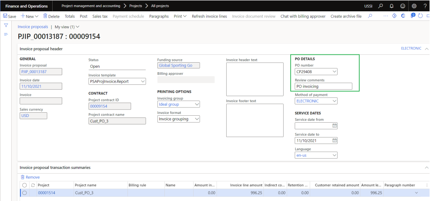This screenshot has width=435, height=201.
Task: Click into the Review comments field
Action: click(x=323, y=86)
